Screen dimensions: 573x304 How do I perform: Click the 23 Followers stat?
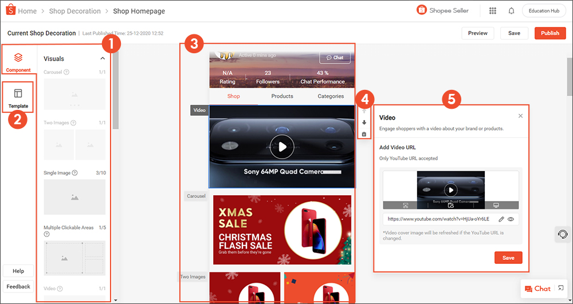(268, 77)
